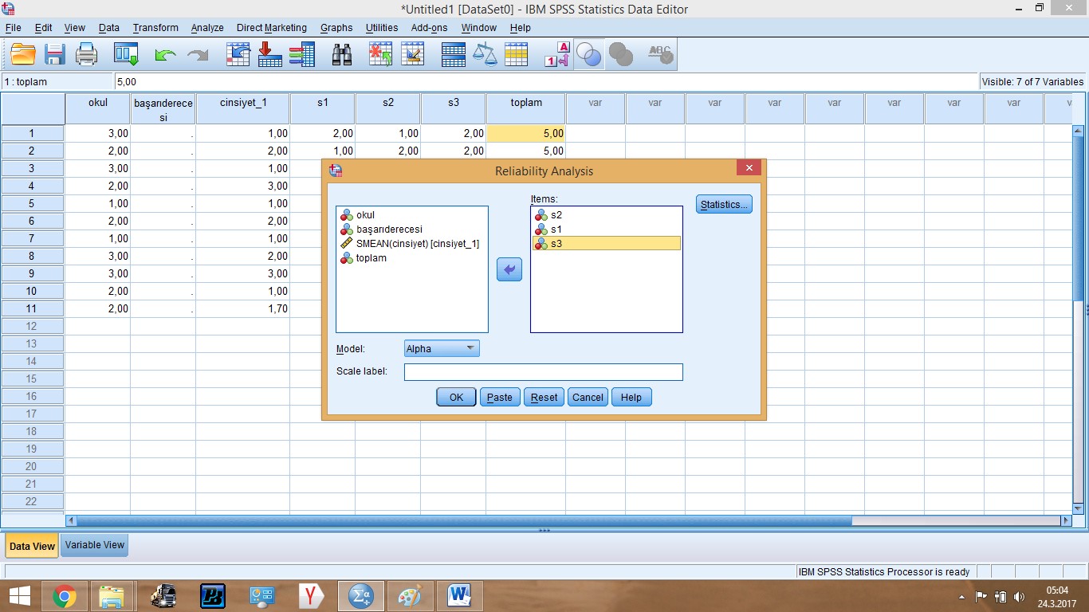Open the File menu
The width and height of the screenshot is (1089, 612).
pyautogui.click(x=13, y=27)
